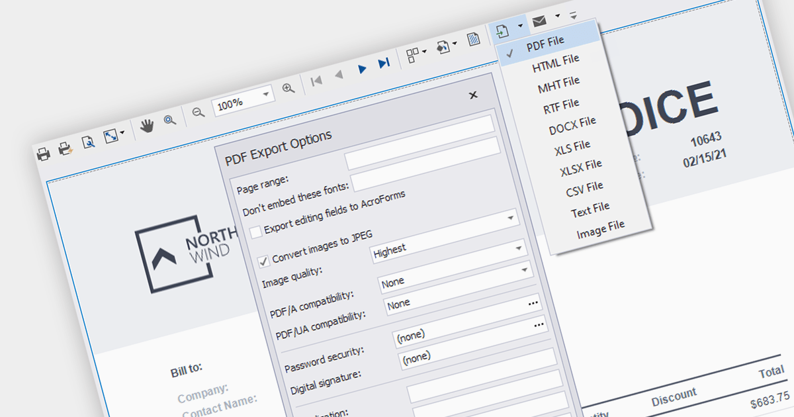794x417 pixels.
Task: Click the zoom out icon
Action: click(x=198, y=112)
